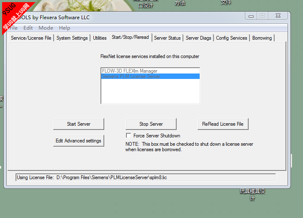Click the Start Server button

click(79, 124)
